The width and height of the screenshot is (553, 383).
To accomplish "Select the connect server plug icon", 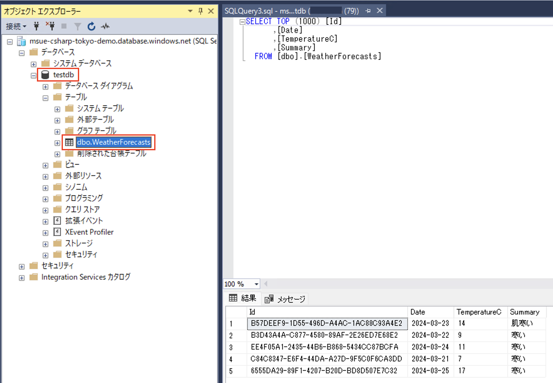I will [x=36, y=26].
